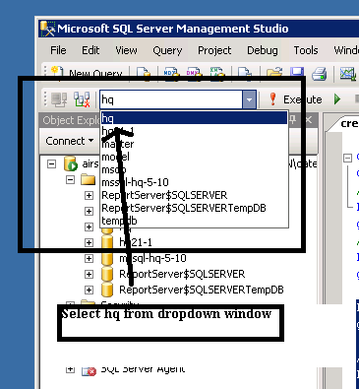Viewport: 359px width, 389px height.
Task: Expand the hq21-1 database node
Action: point(89,242)
